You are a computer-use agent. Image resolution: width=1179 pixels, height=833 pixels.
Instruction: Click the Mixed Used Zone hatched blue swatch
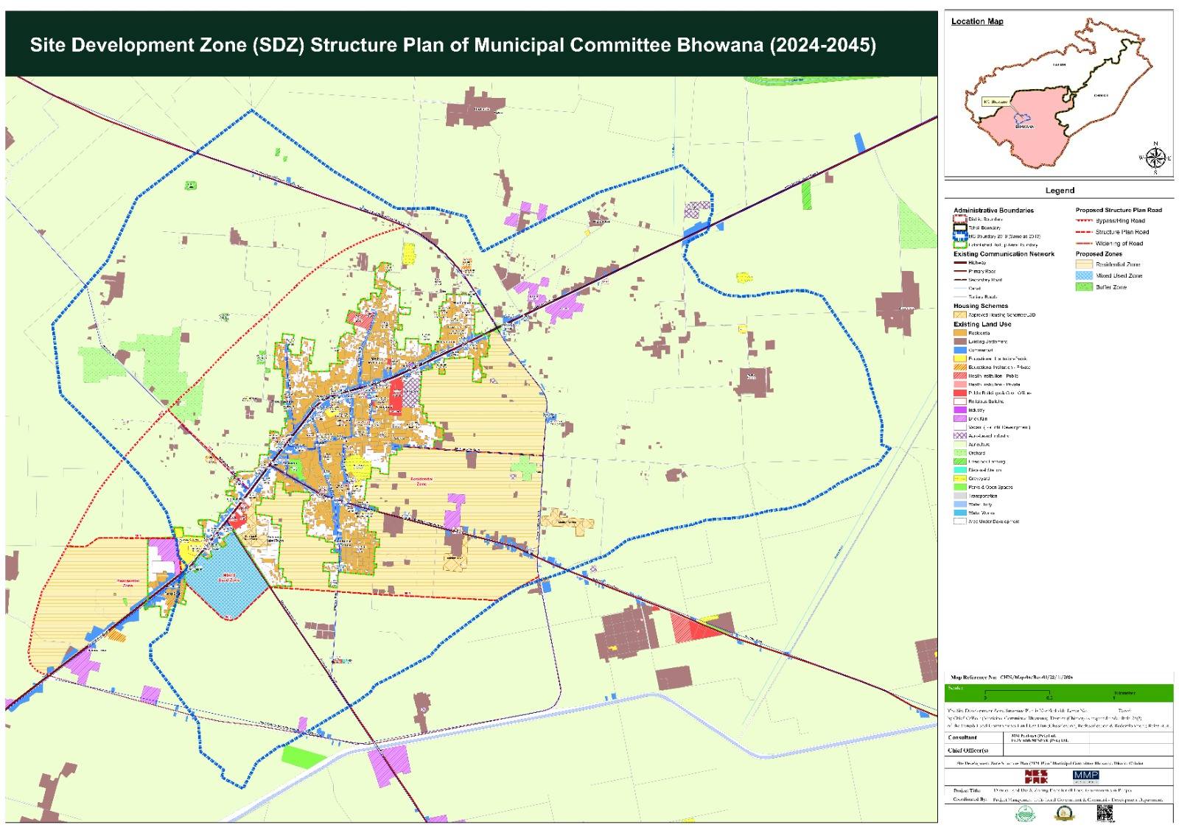pyautogui.click(x=1083, y=275)
